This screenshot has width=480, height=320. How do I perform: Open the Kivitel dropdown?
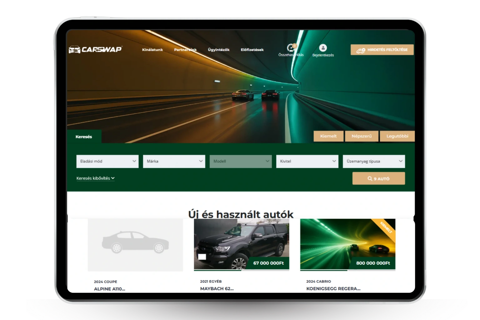pos(307,161)
